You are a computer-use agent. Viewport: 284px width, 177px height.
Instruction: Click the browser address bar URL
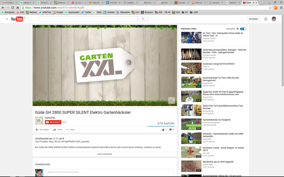click(x=55, y=7)
